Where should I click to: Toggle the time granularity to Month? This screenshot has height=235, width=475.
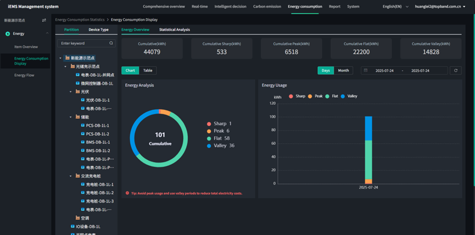pos(343,70)
